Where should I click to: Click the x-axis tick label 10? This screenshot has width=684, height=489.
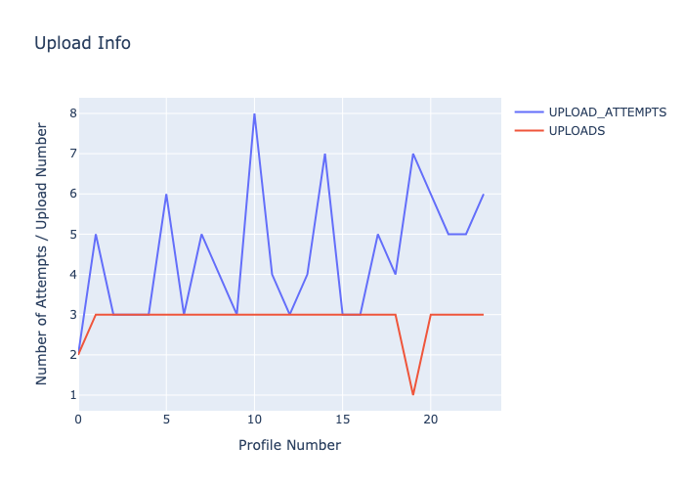(254, 420)
